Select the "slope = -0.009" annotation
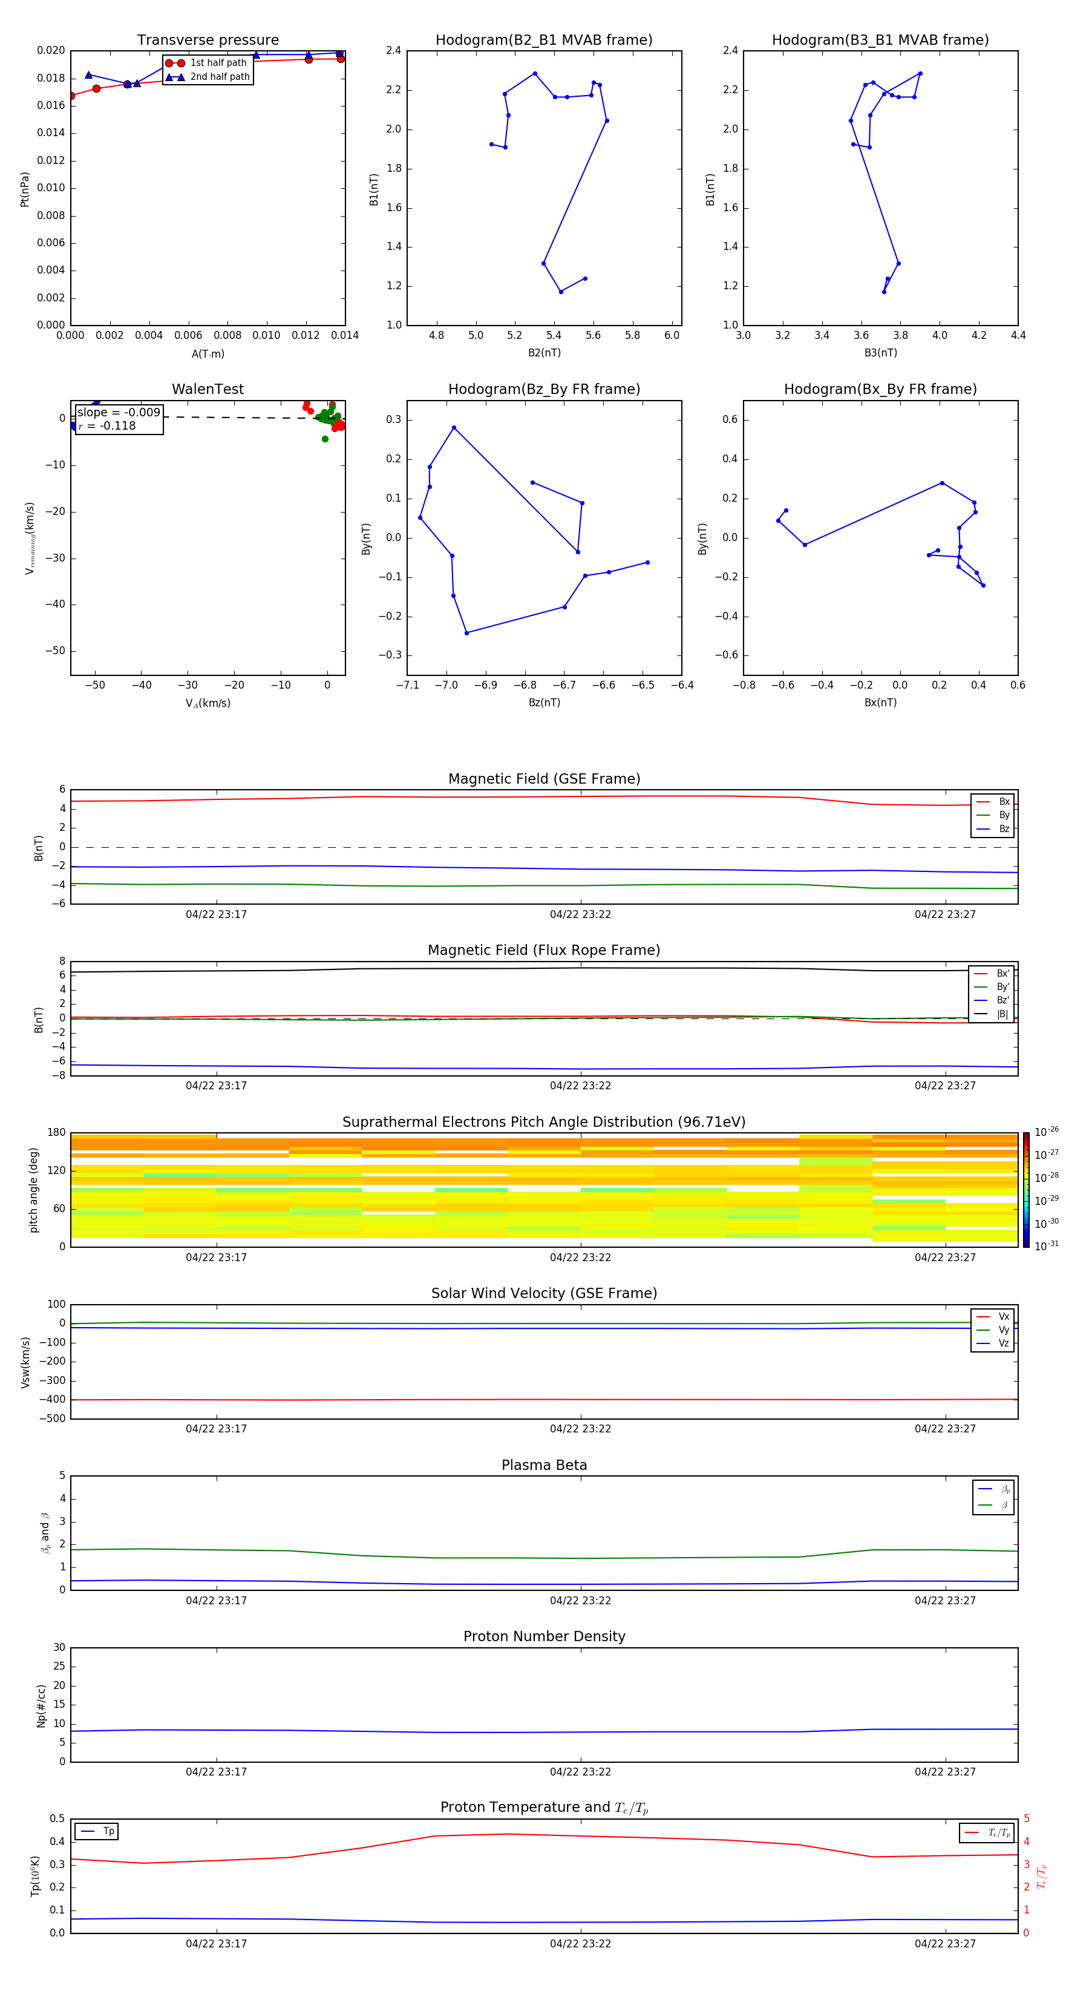 (x=119, y=413)
